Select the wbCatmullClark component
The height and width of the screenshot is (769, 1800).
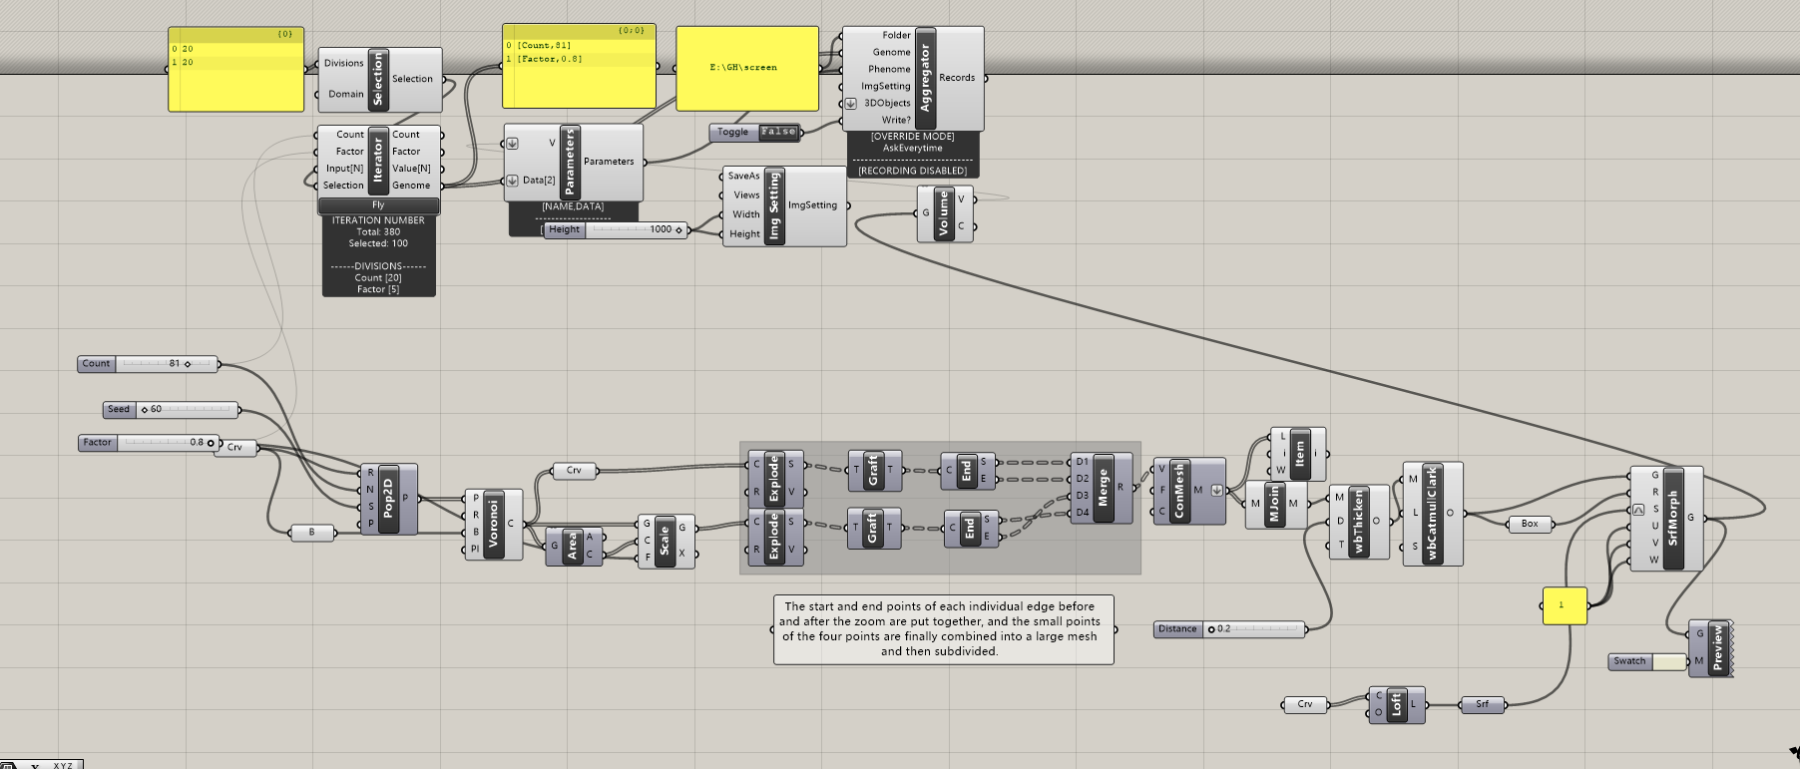[x=1432, y=513]
